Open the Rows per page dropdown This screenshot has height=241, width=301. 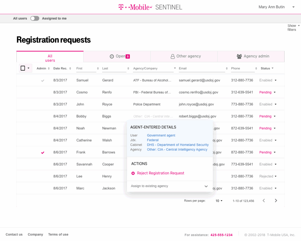click(219, 201)
